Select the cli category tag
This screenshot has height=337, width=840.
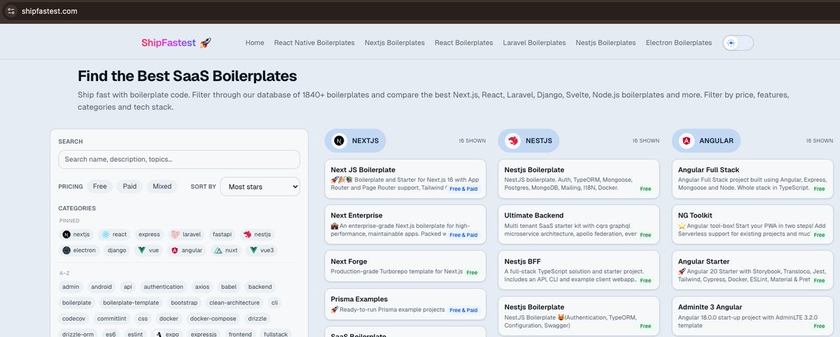pos(274,303)
